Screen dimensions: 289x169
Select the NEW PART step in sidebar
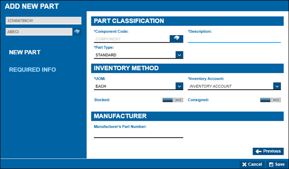[x=25, y=52]
